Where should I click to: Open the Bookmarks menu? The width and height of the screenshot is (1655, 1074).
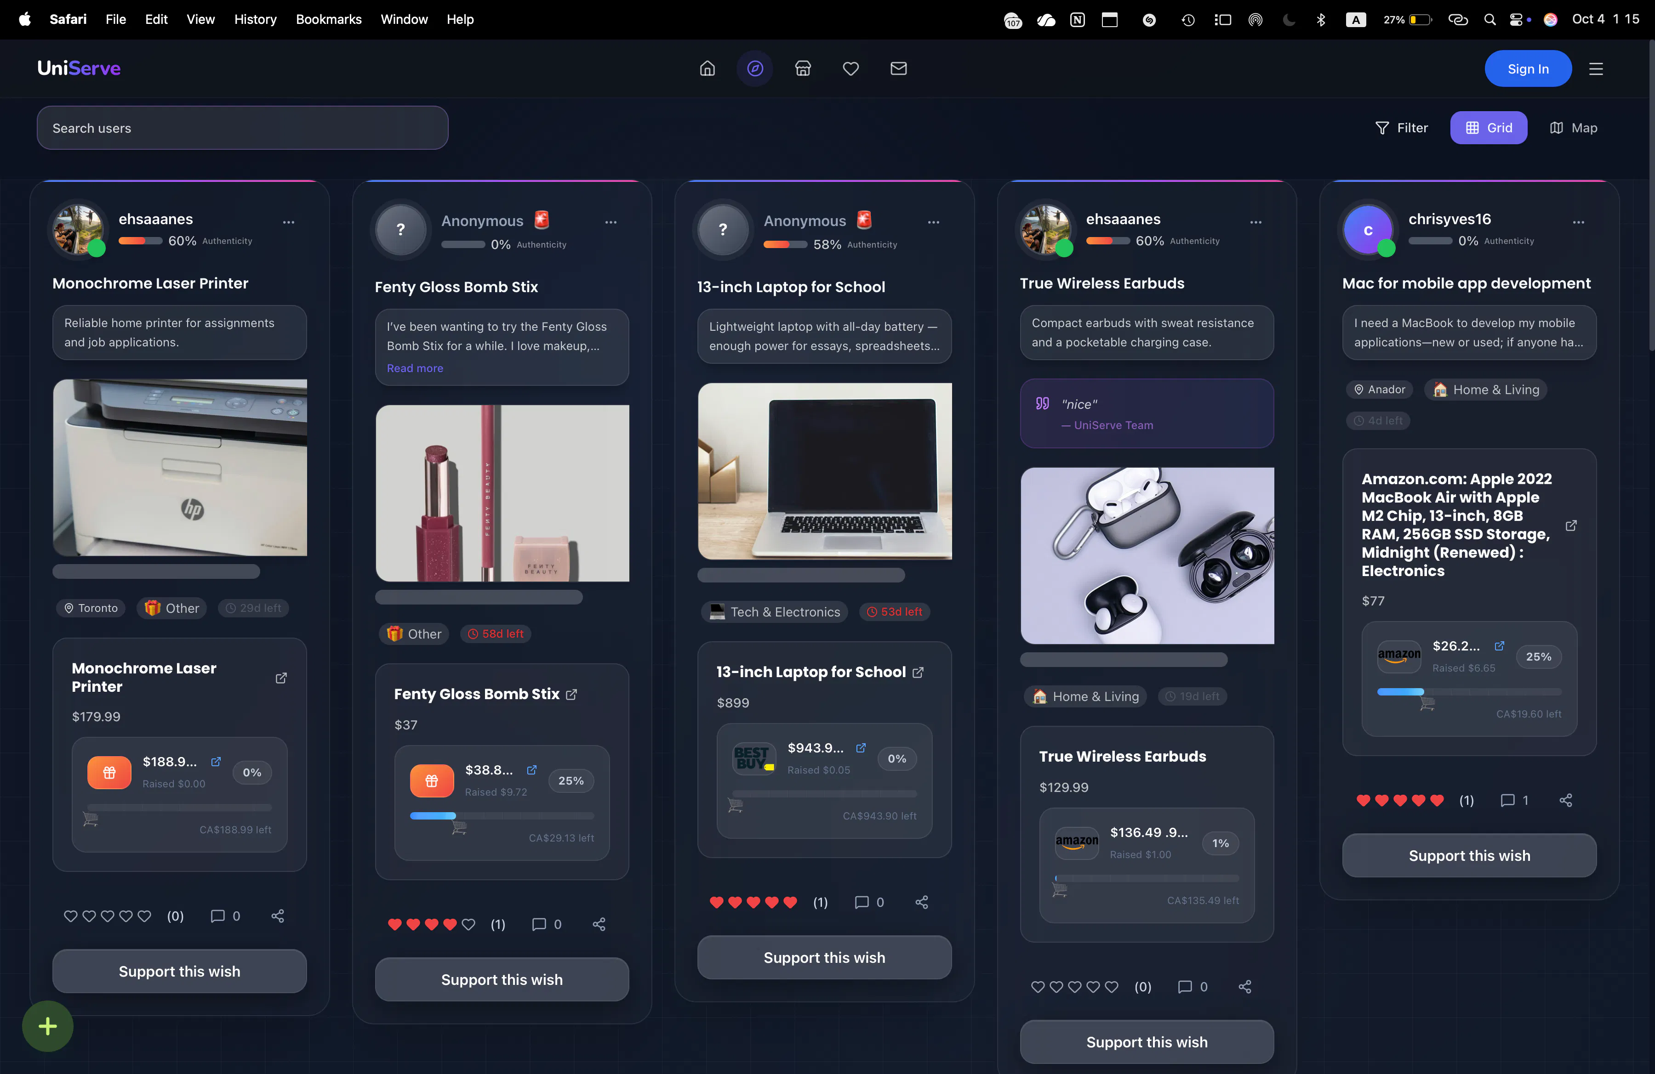[328, 19]
